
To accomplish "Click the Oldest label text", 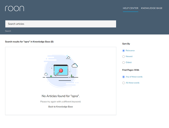I will (x=129, y=62).
